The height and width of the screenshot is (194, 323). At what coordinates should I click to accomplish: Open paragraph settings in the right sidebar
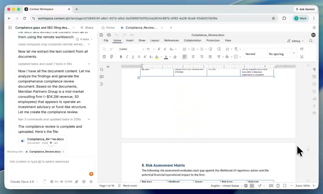pos(314,70)
